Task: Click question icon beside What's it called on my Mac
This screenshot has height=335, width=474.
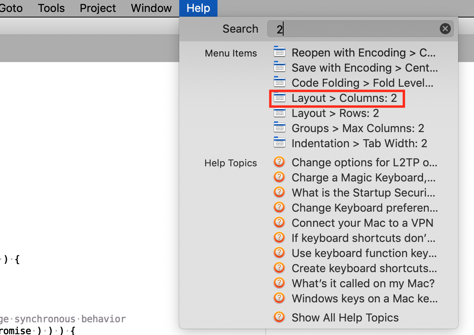Action: point(279,283)
